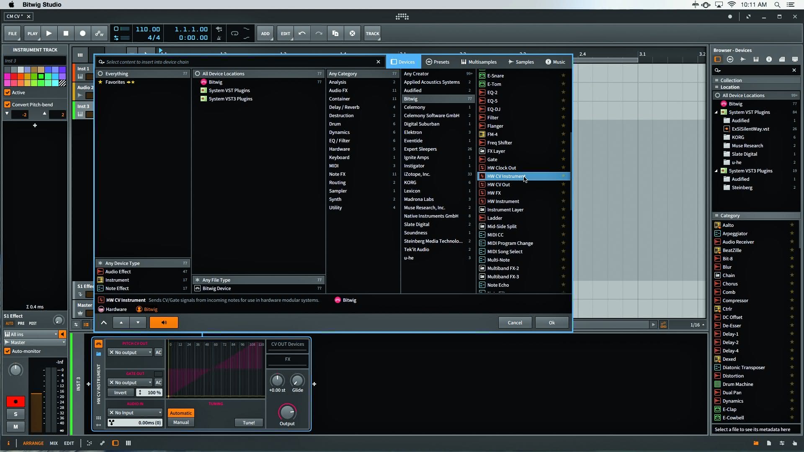Open the 1/16 grid resolution dropdown
Screen dimensions: 804x452
(x=697, y=325)
